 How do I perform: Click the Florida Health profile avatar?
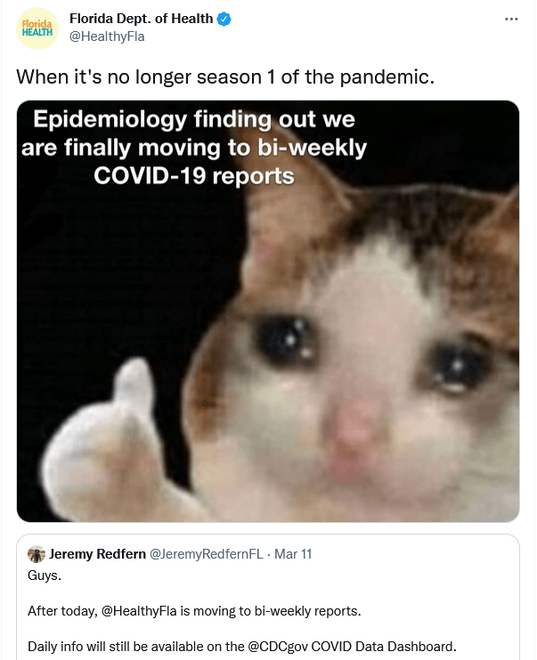(37, 28)
